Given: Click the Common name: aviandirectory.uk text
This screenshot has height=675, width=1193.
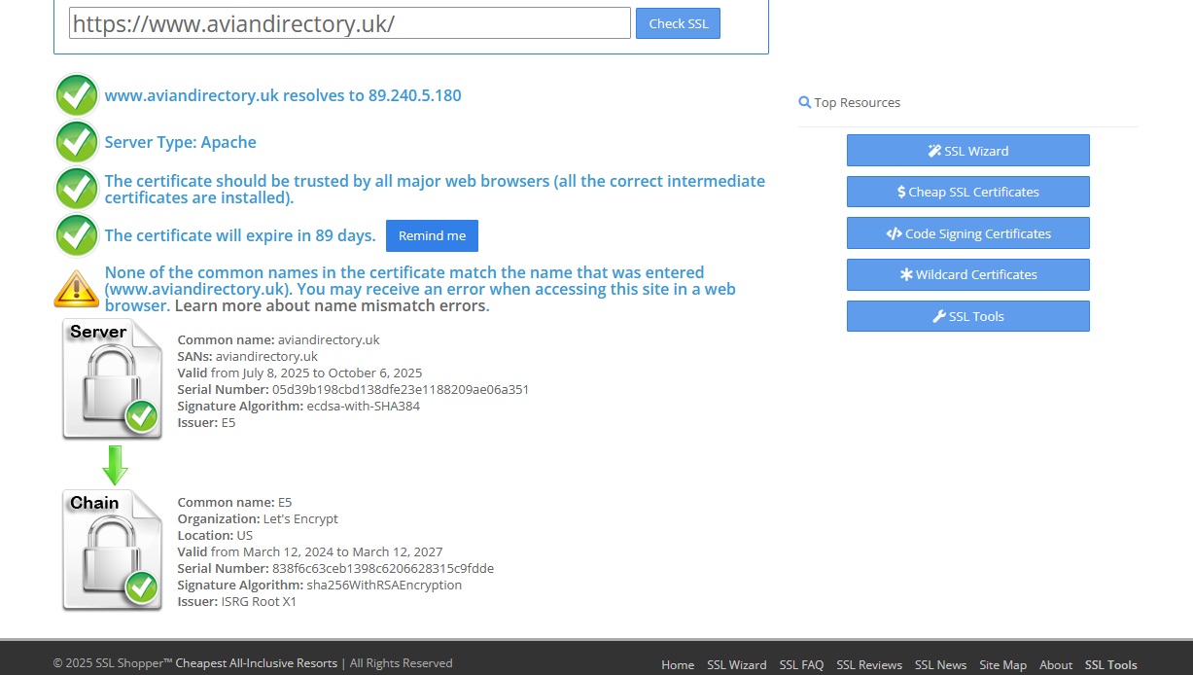Looking at the screenshot, I should tap(278, 339).
